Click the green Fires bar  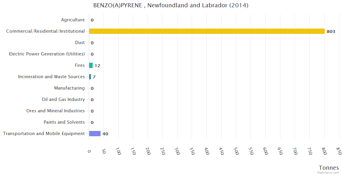pyautogui.click(x=91, y=65)
